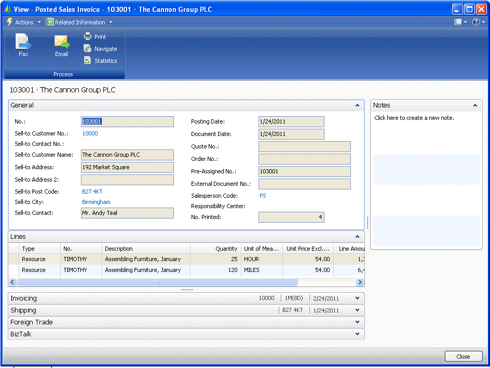
Task: Click the 1M(8D) payment terms summary
Action: click(294, 298)
